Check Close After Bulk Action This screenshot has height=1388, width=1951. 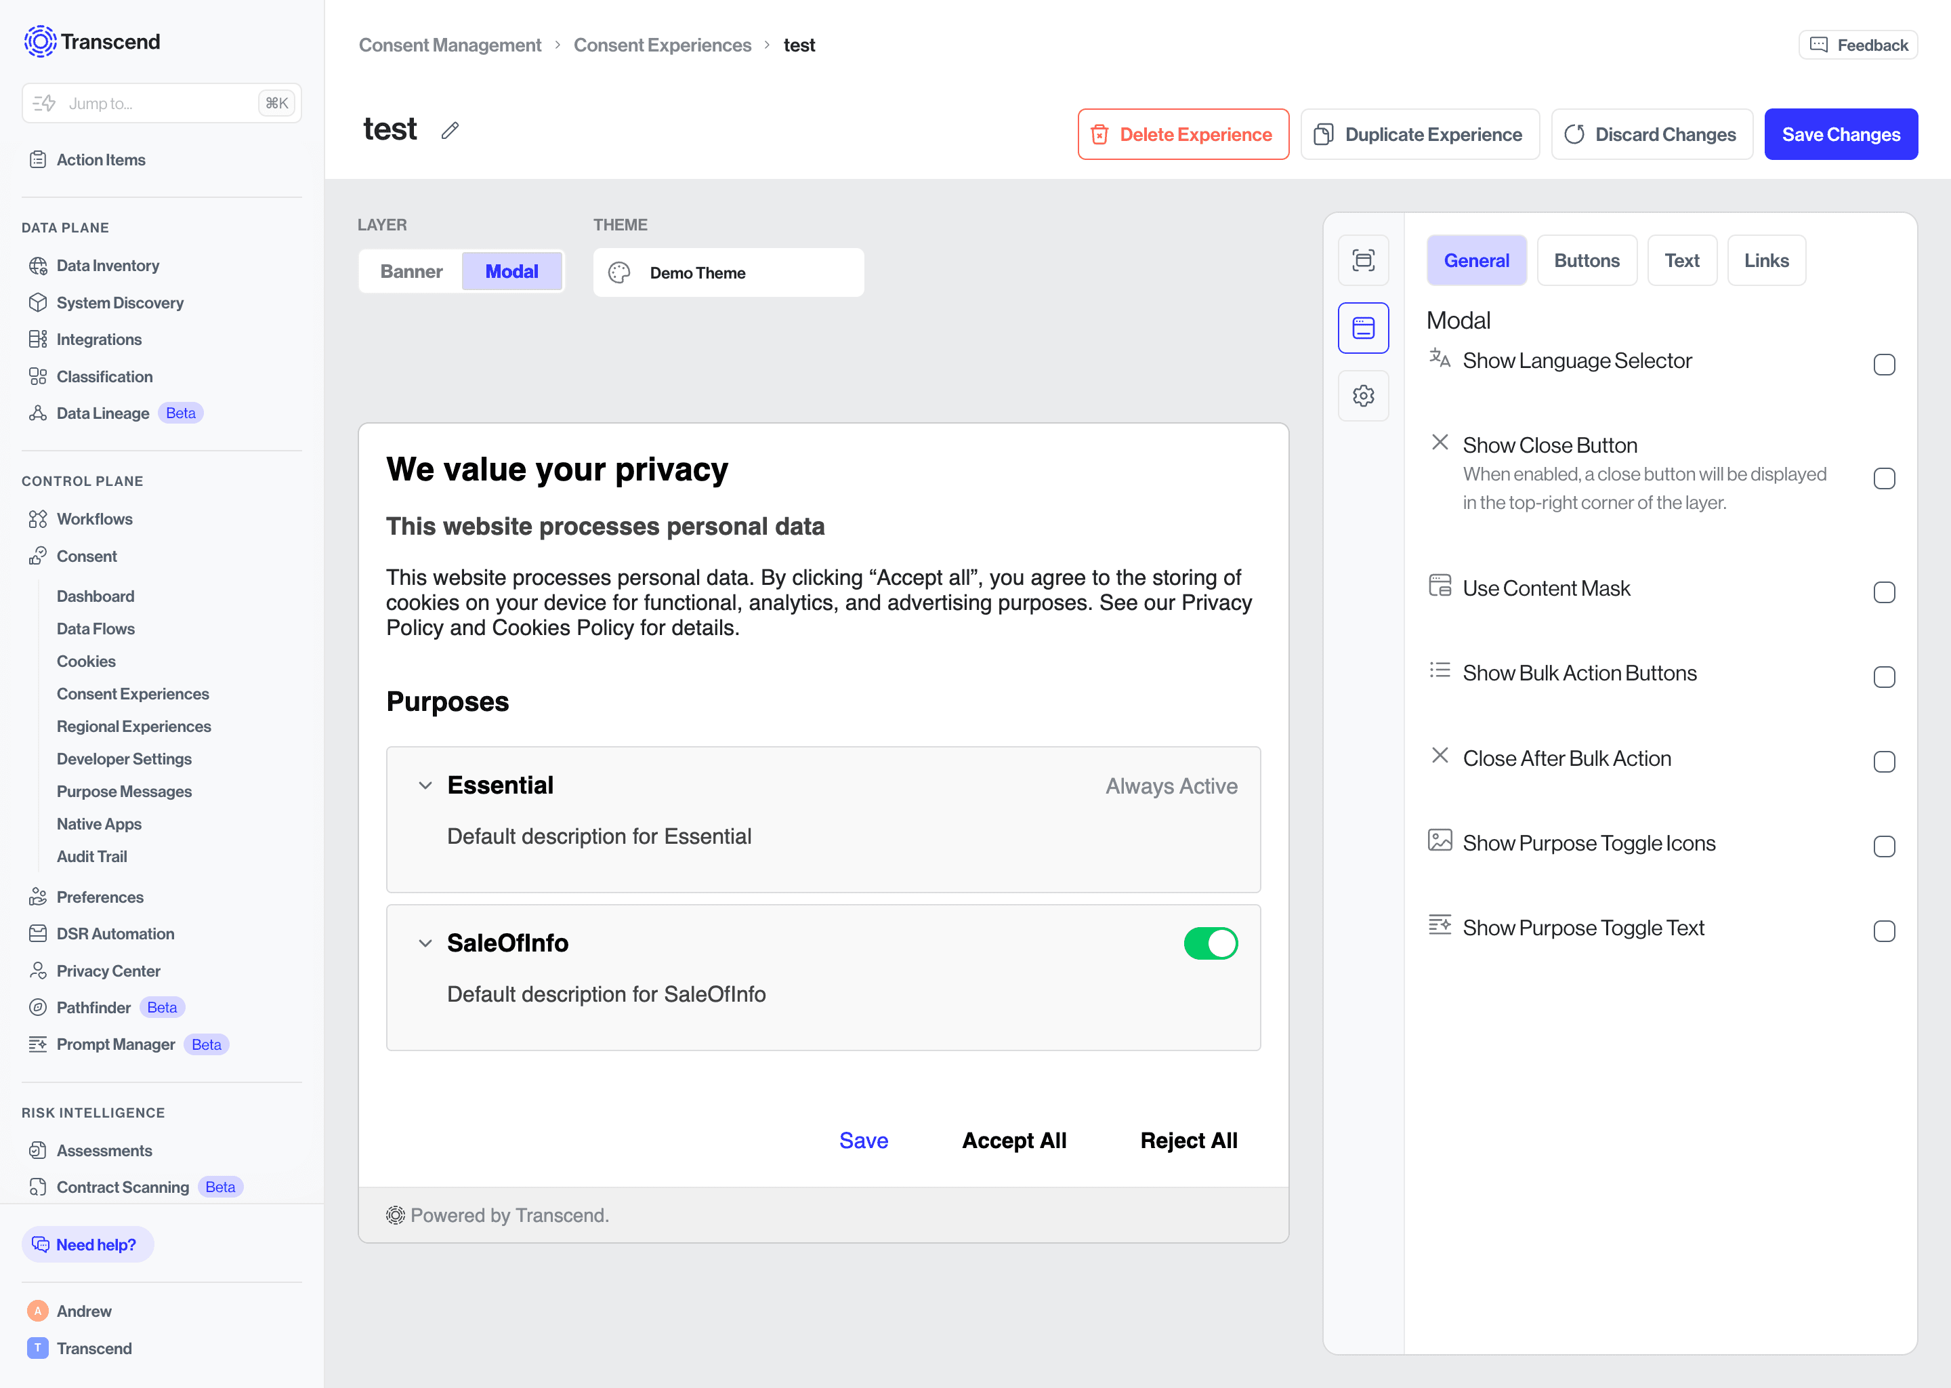pyautogui.click(x=1885, y=762)
